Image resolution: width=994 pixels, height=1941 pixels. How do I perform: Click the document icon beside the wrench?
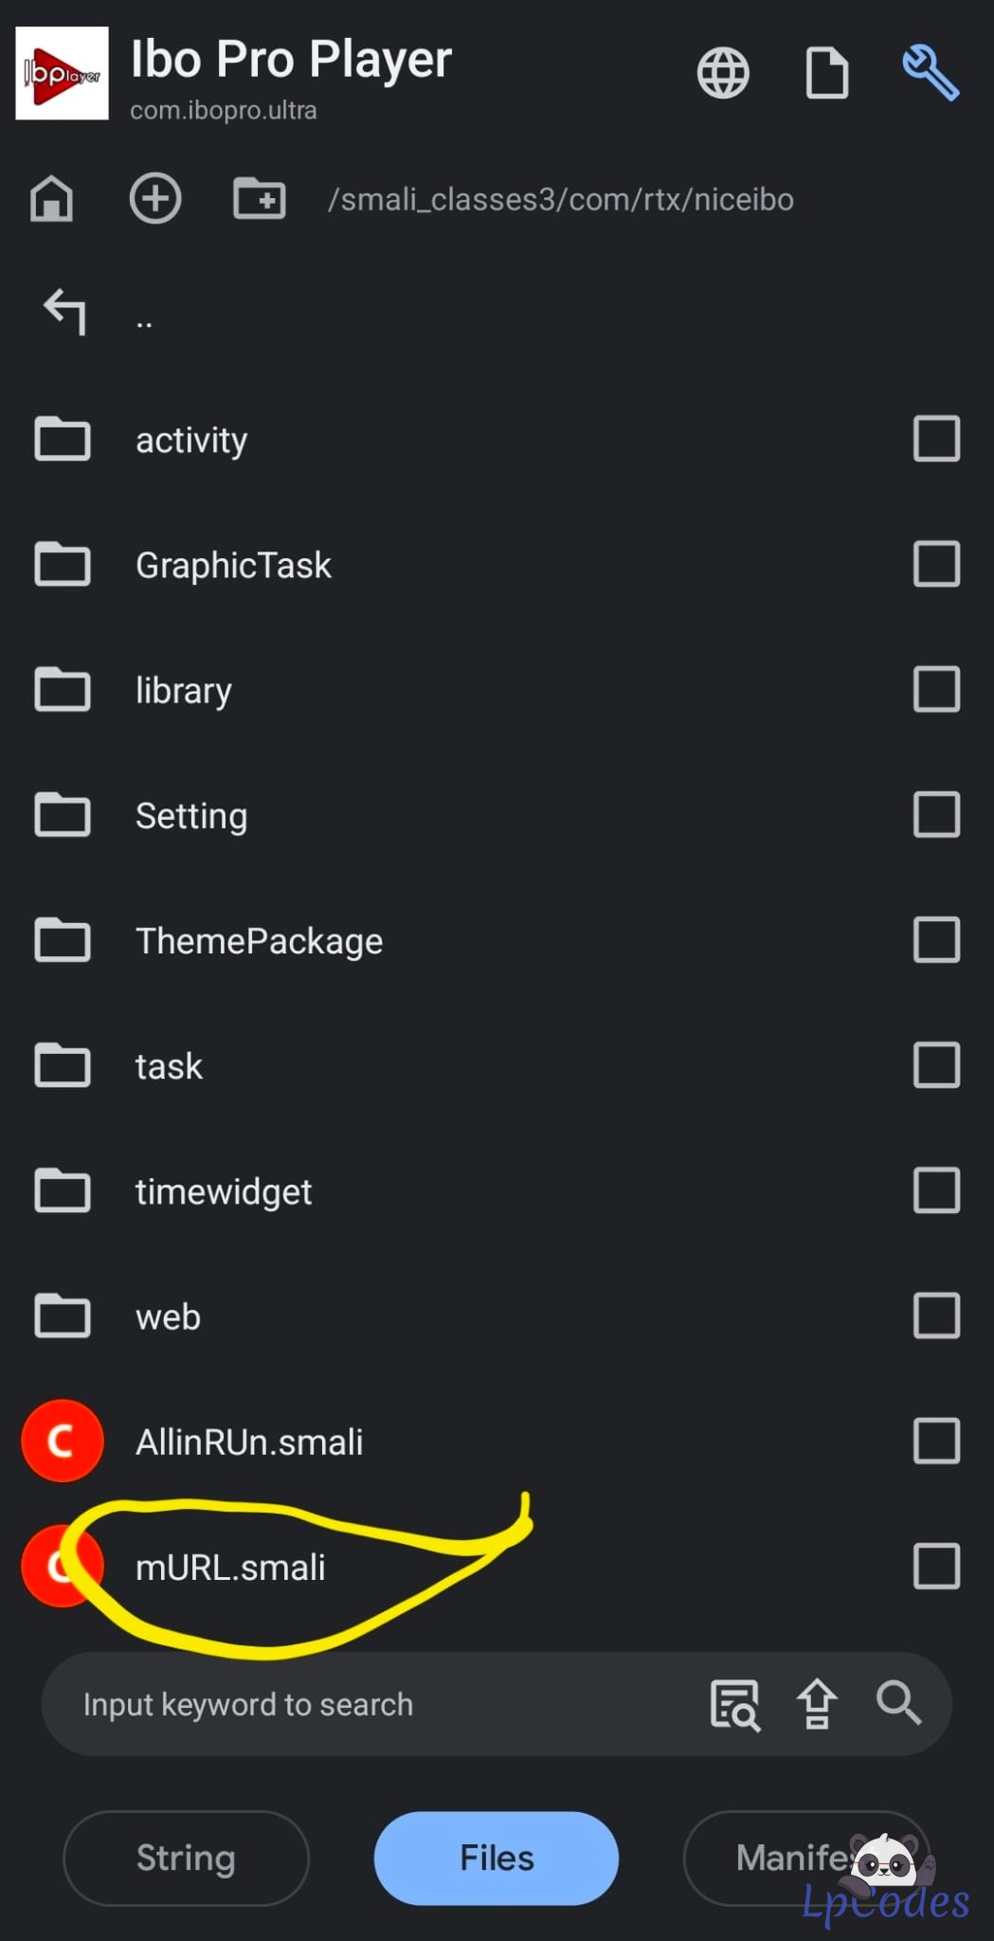click(826, 73)
